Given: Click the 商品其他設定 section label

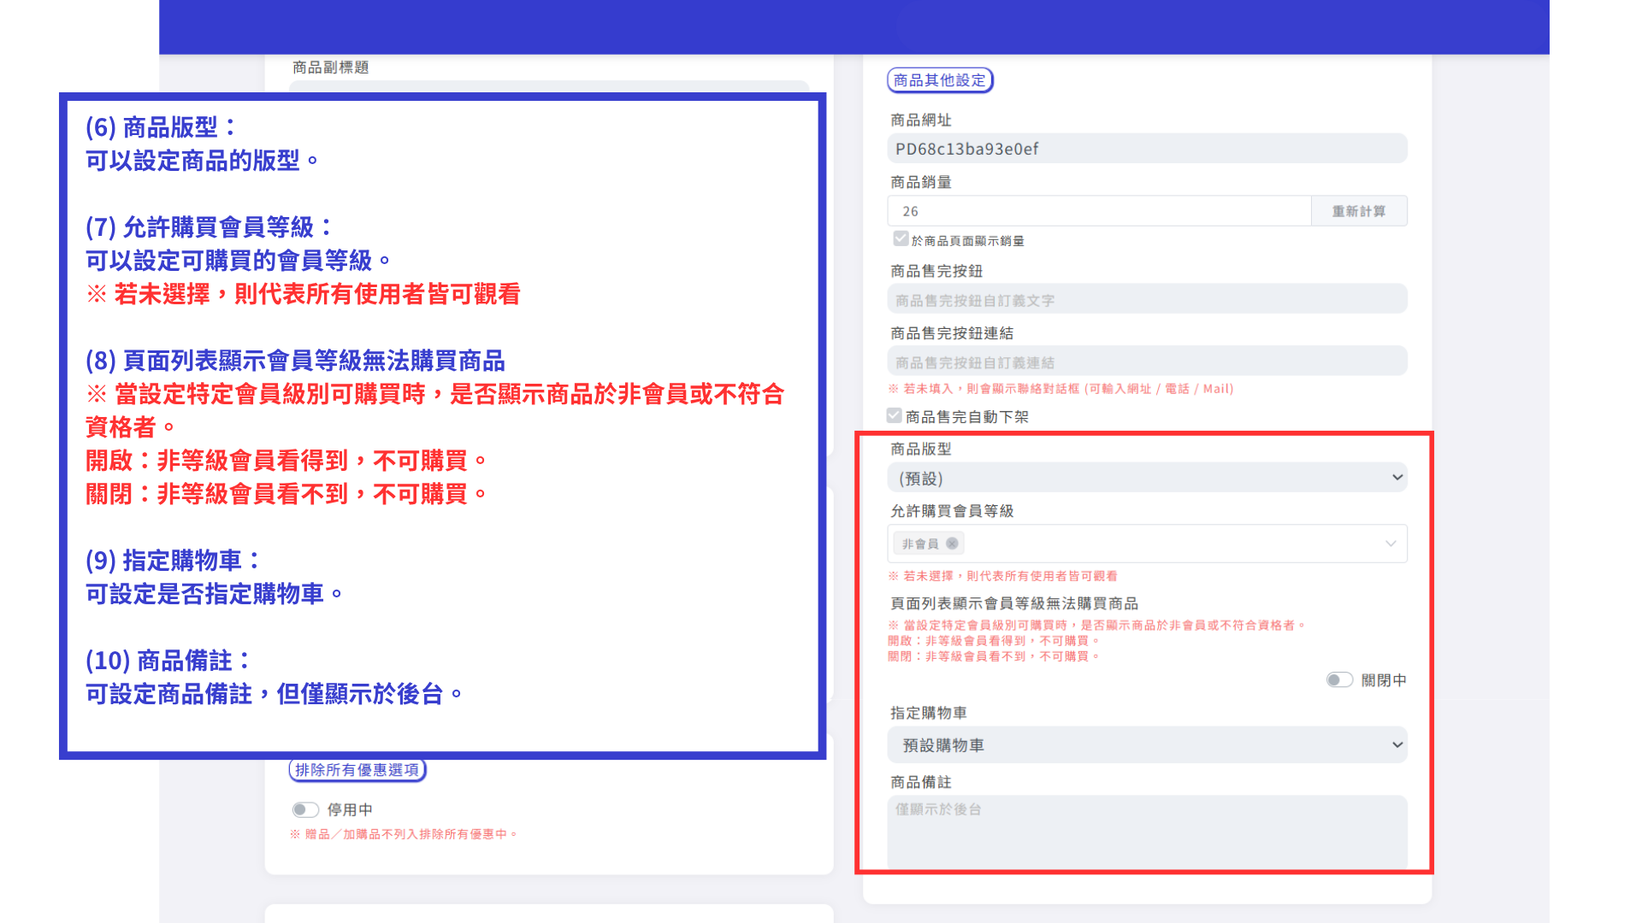Looking at the screenshot, I should coord(940,80).
